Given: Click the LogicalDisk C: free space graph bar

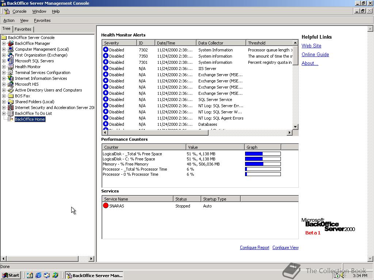Looking at the screenshot, I should [263, 159].
